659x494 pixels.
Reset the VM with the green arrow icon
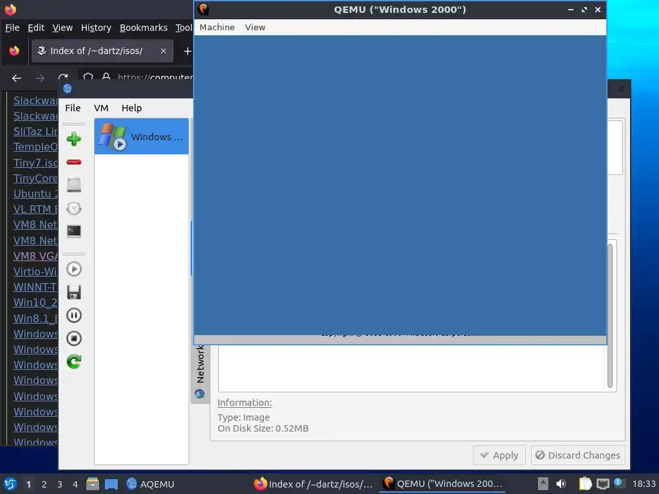(x=74, y=361)
